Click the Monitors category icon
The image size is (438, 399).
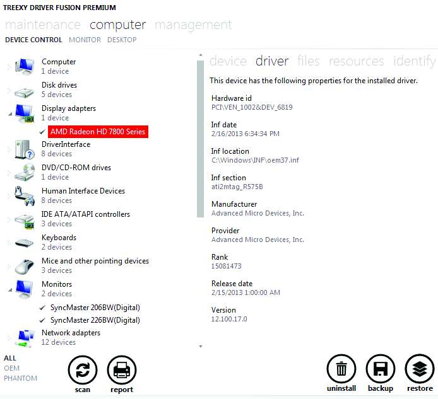(25, 289)
